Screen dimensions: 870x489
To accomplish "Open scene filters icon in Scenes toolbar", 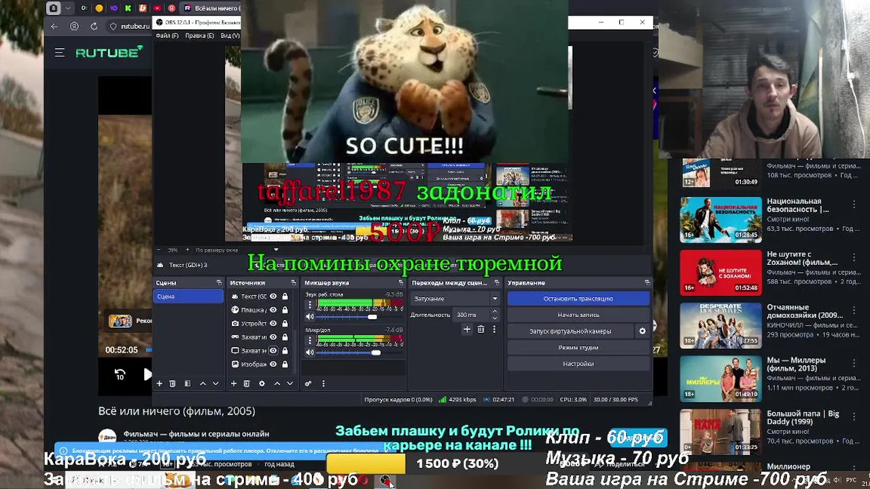I will pyautogui.click(x=188, y=384).
